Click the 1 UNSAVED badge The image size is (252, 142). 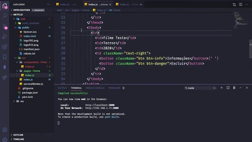click(x=38, y=10)
